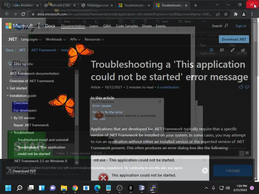This screenshot has width=259, height=194.
Task: Open Overview of .NET Framework item
Action: click(32, 81)
